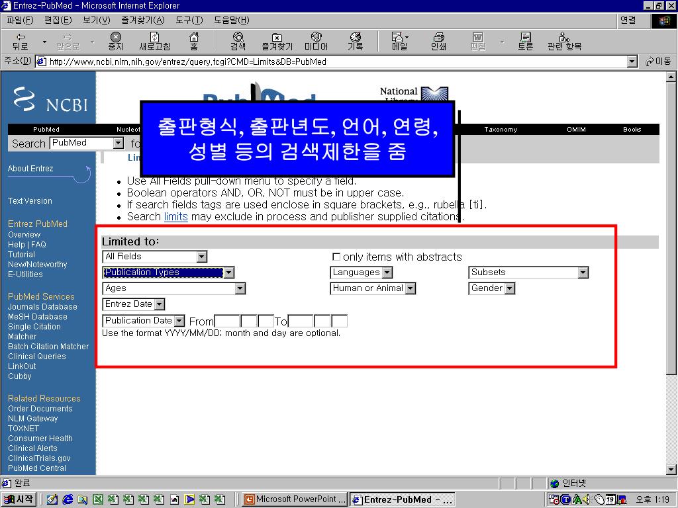Open ClinicalTrials.gov sidebar link

[39, 458]
